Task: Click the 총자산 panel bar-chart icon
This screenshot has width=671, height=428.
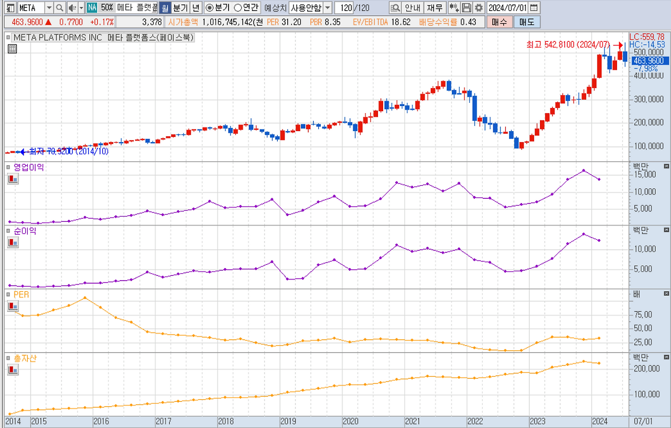Action: [13, 370]
